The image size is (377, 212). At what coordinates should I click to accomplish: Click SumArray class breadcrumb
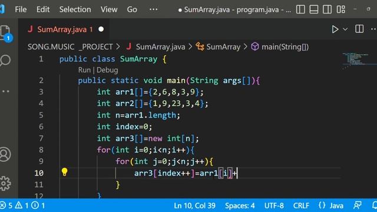(223, 47)
